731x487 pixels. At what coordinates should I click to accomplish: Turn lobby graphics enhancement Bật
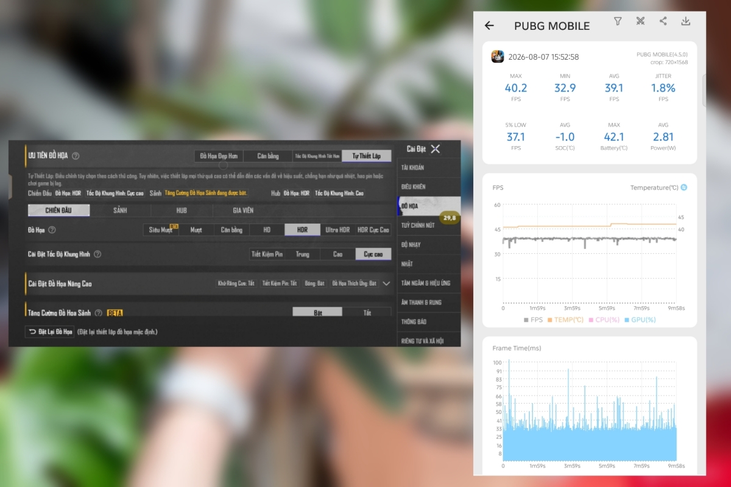pyautogui.click(x=317, y=312)
